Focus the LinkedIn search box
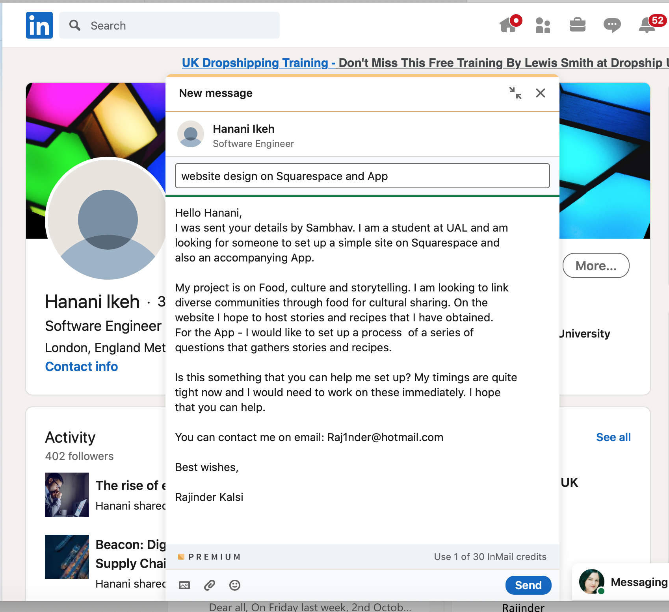The image size is (669, 612). [x=169, y=25]
